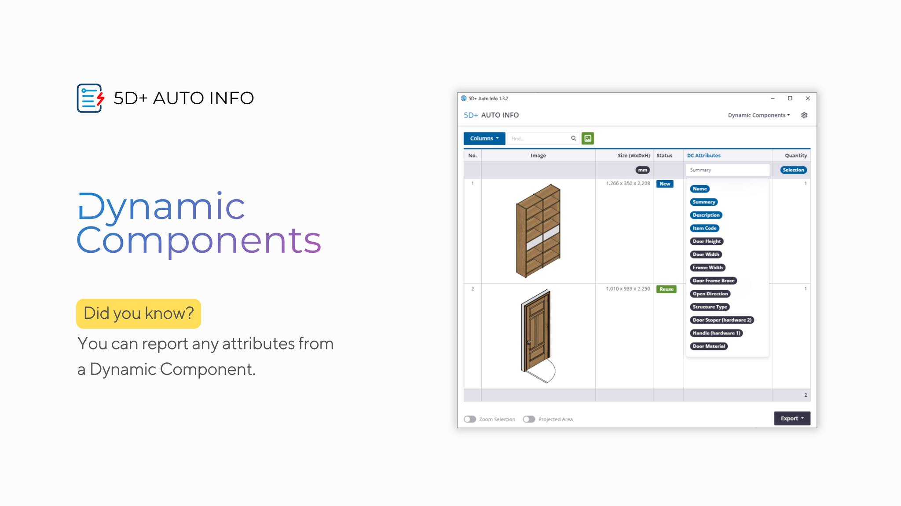Click the Summary attribute combo box
Viewport: 901px width, 506px height.
tap(727, 170)
